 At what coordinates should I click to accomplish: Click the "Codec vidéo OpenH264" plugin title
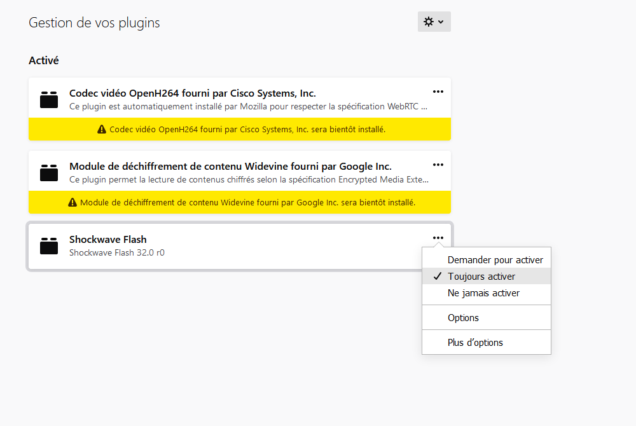(x=192, y=93)
